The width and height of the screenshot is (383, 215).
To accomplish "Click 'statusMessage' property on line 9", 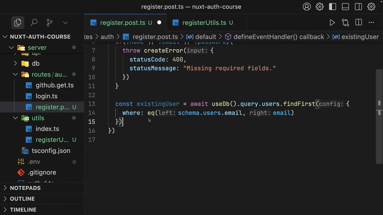I will pos(152,68).
